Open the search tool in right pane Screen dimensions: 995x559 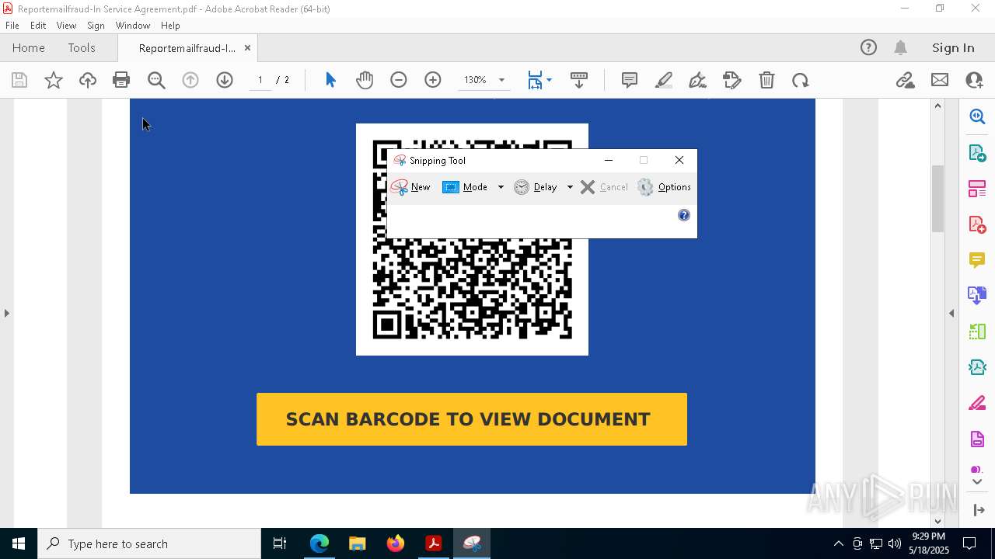point(977,116)
